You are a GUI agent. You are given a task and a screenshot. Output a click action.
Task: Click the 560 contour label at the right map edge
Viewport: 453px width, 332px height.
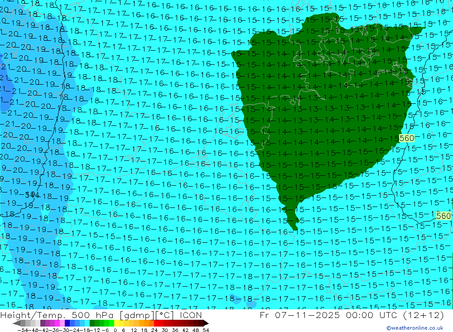coord(443,216)
